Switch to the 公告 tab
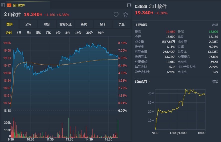 coord(28,24)
